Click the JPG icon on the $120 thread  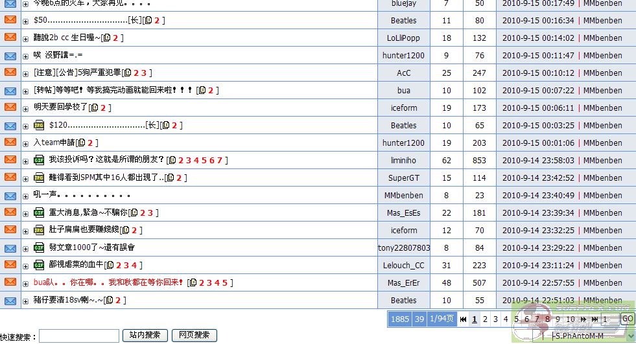pos(39,125)
